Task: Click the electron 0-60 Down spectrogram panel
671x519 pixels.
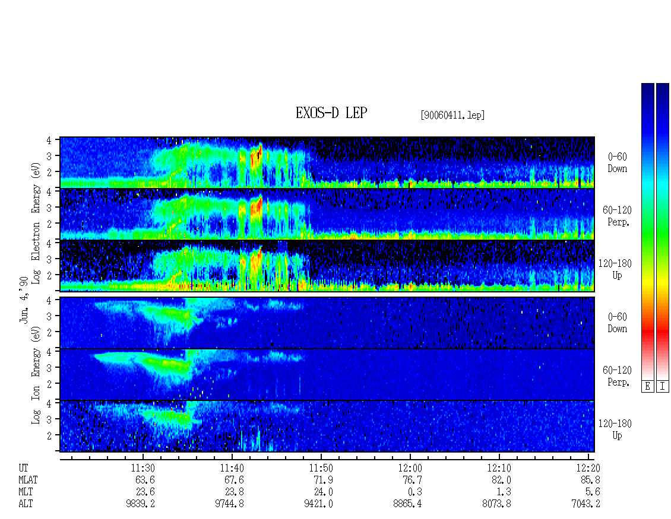Action: pyautogui.click(x=327, y=163)
